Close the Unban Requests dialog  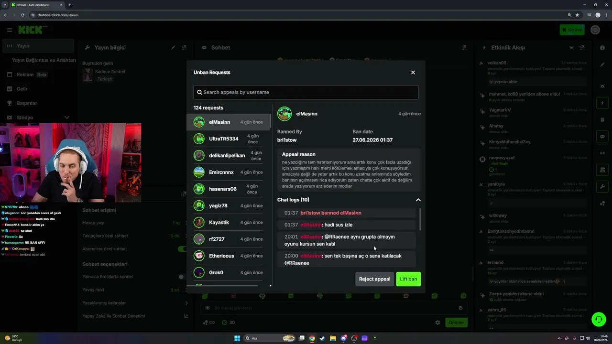(x=413, y=73)
